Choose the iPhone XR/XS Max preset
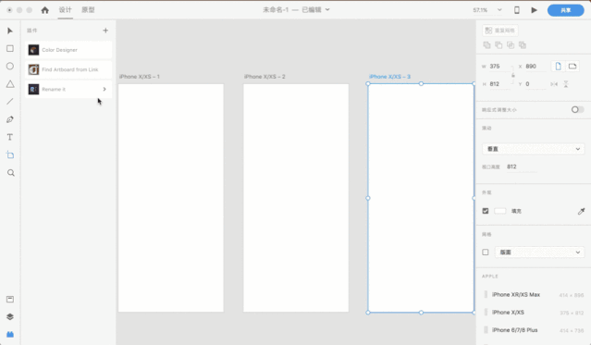The image size is (591, 345). 534,294
